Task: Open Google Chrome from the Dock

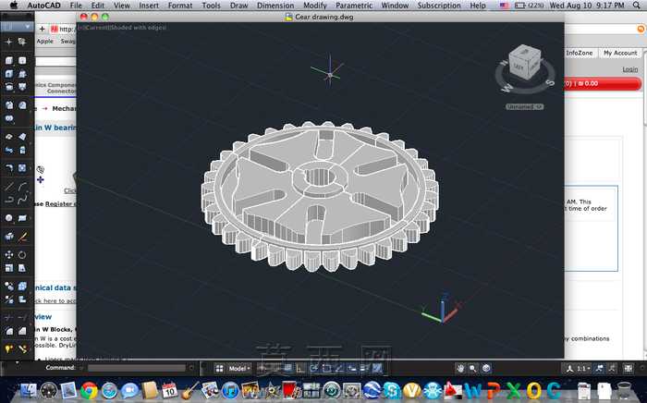Action: (89, 390)
